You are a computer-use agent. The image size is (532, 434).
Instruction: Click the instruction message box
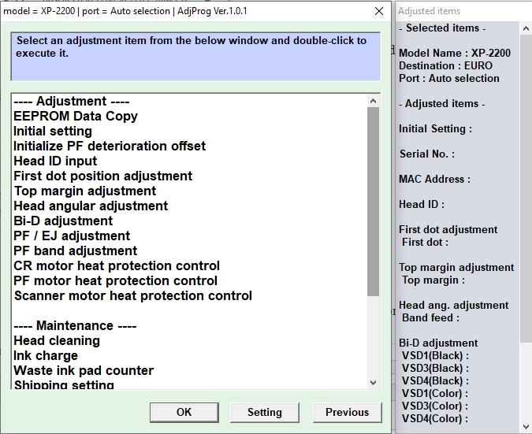(195, 57)
